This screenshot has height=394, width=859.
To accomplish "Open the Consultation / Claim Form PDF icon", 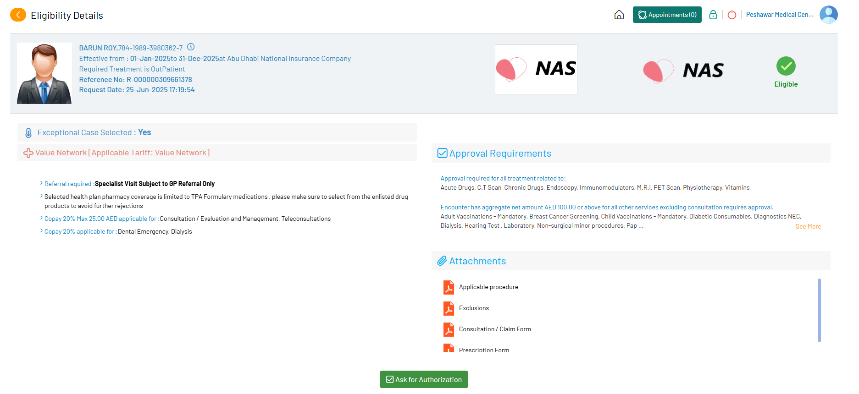I will pos(449,329).
